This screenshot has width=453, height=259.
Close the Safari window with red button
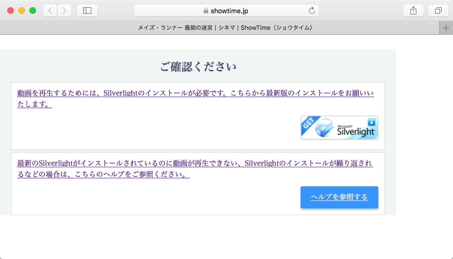11,10
